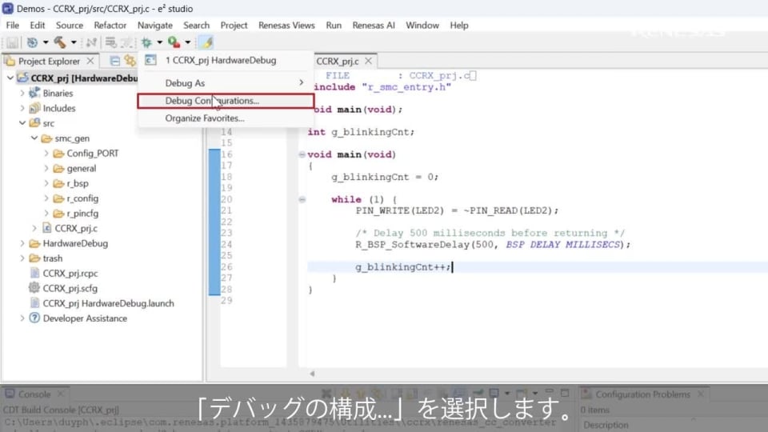
Task: Click the blue circular build-target icon
Action: (x=32, y=42)
